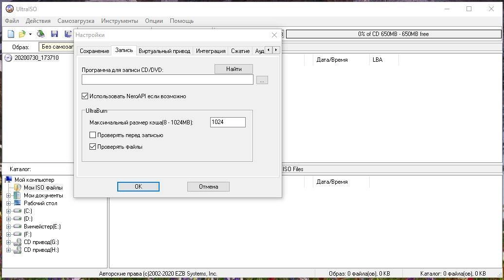
Task: Close the Настройки dialog
Action: 274,35
